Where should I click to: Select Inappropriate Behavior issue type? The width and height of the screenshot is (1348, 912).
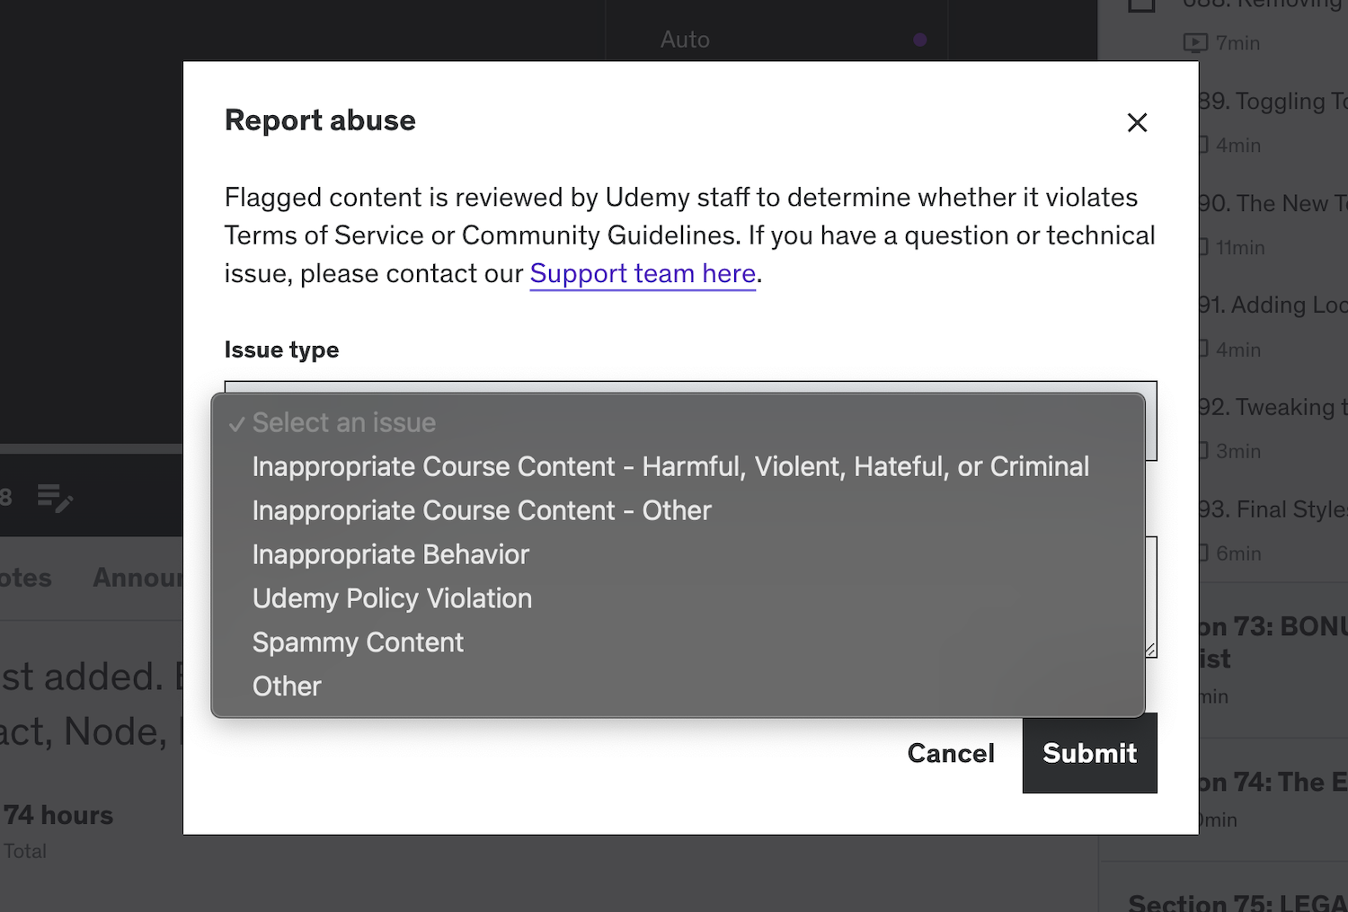(391, 554)
